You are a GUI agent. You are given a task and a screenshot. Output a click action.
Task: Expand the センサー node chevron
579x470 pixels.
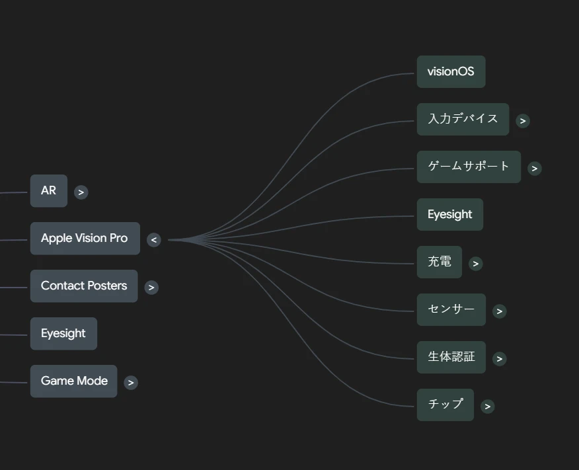click(x=499, y=311)
